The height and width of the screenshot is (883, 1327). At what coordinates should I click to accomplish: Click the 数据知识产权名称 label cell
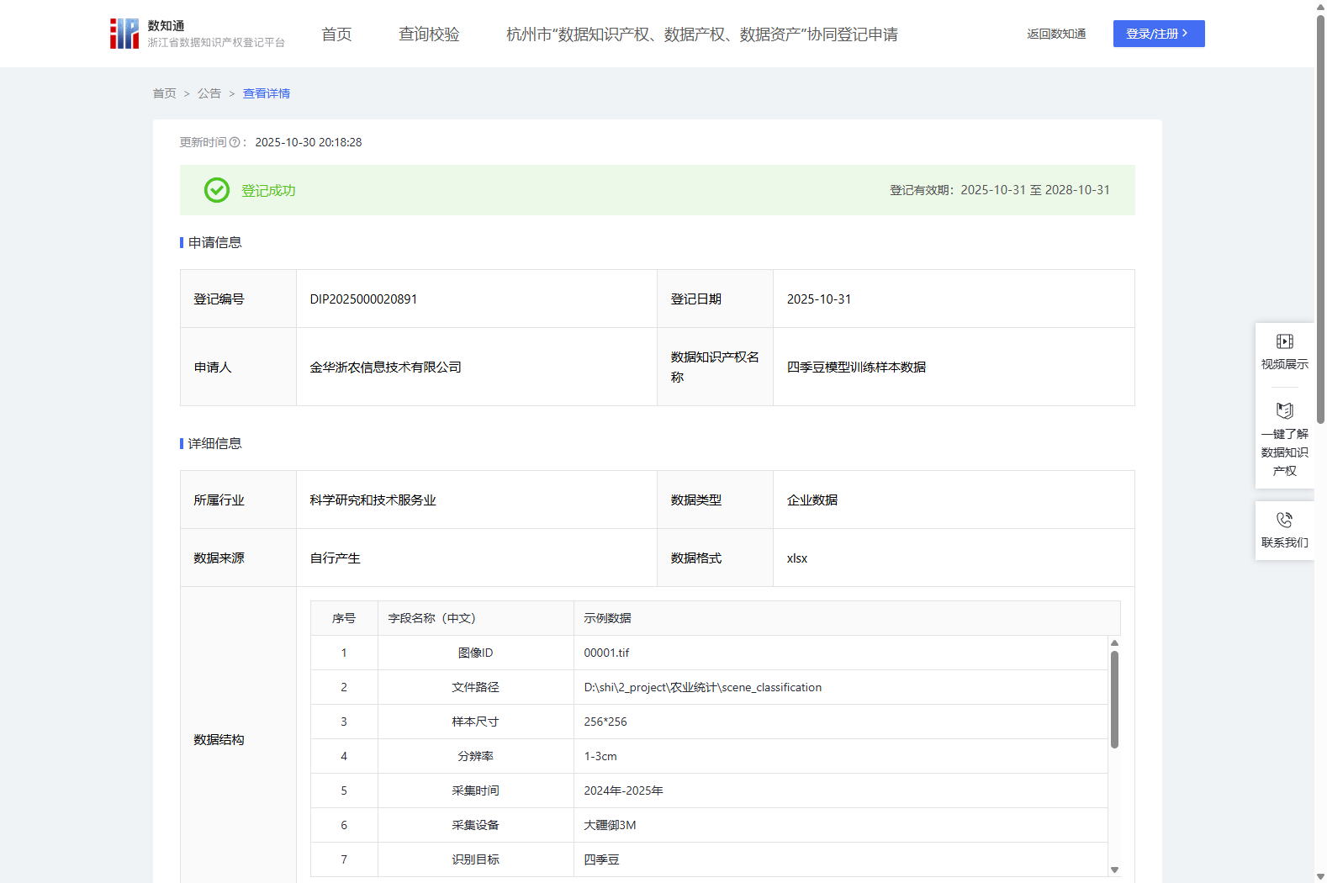pyautogui.click(x=715, y=367)
